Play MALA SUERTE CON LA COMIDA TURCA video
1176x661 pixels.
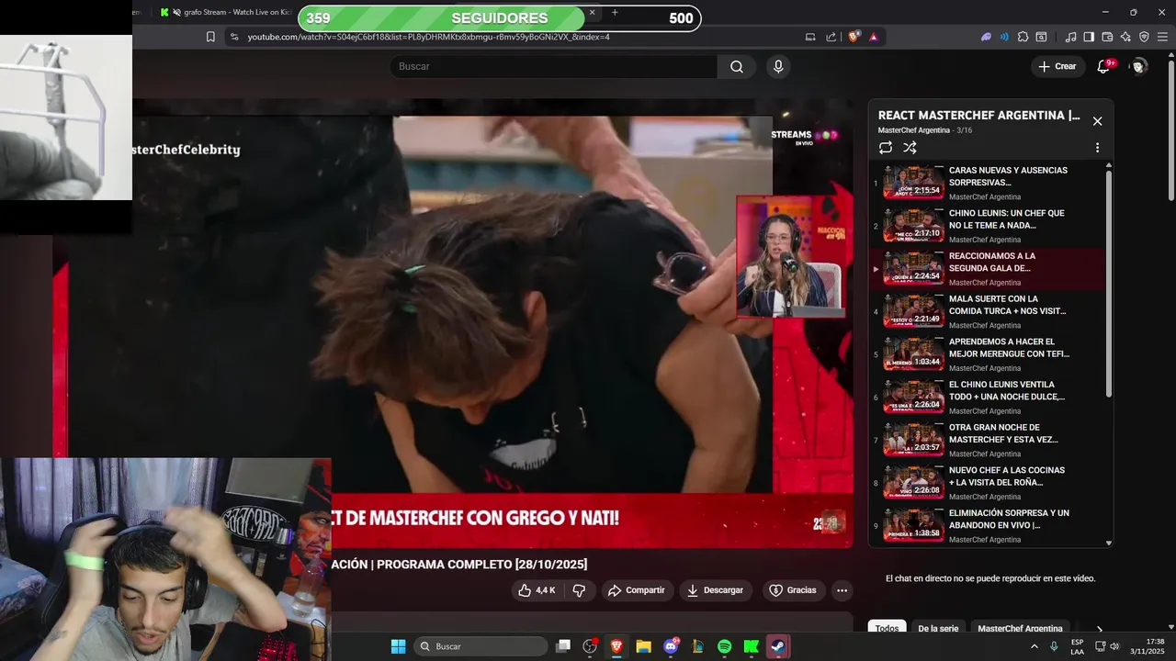coord(987,311)
